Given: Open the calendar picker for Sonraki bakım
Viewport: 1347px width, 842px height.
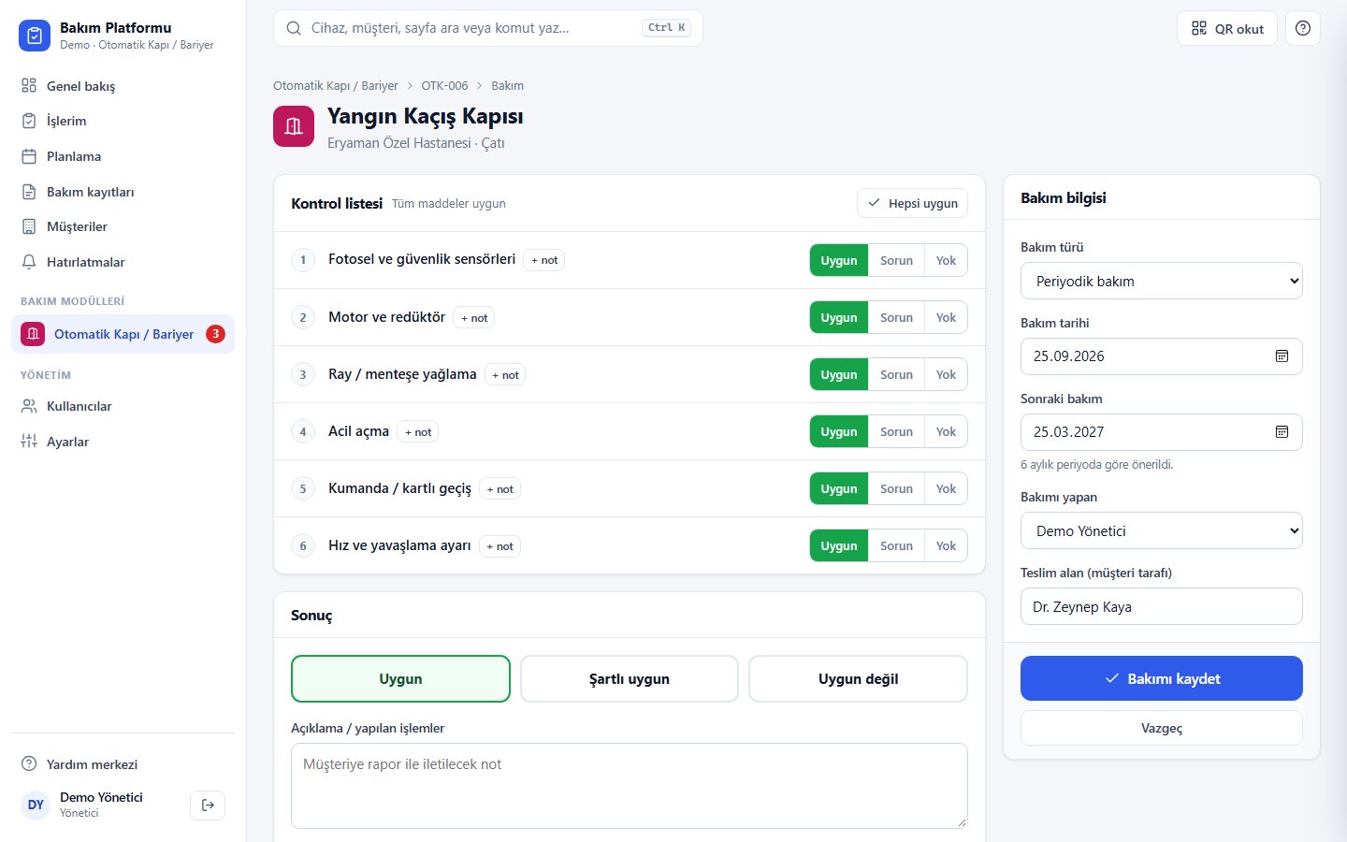Looking at the screenshot, I should coord(1282,432).
